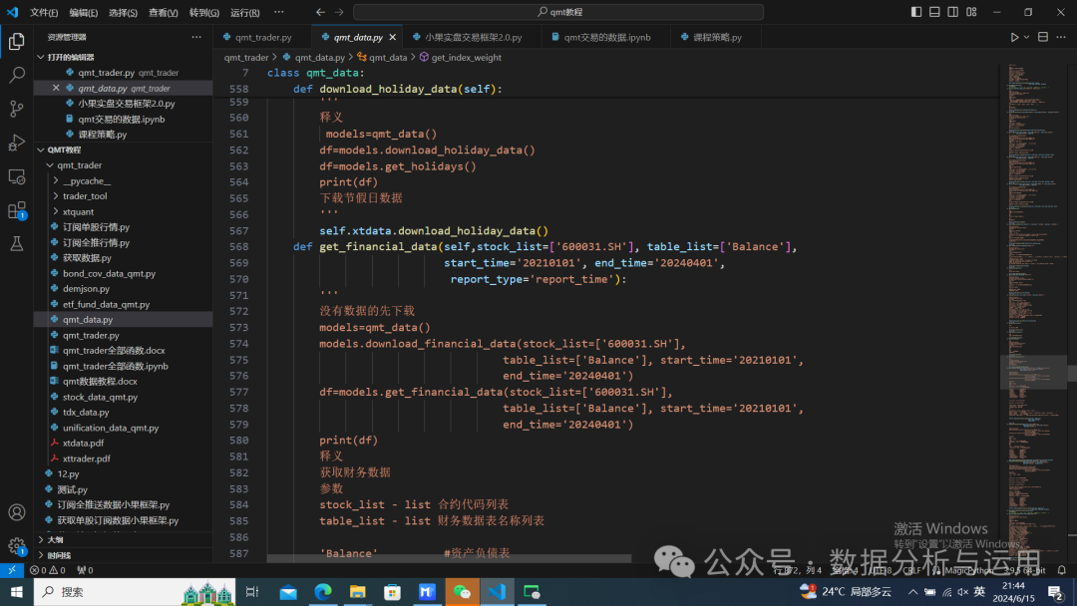The width and height of the screenshot is (1077, 606).
Task: Open xtdata.pdf in the explorer
Action: click(83, 443)
